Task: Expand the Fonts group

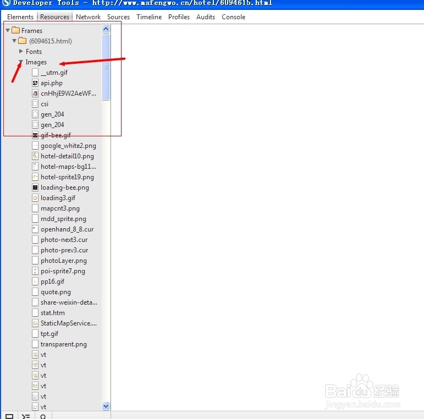Action: [x=21, y=51]
